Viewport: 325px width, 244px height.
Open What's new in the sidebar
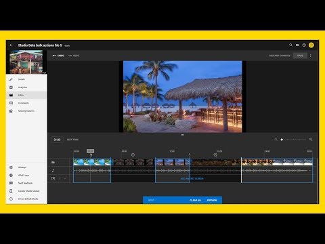point(26,175)
